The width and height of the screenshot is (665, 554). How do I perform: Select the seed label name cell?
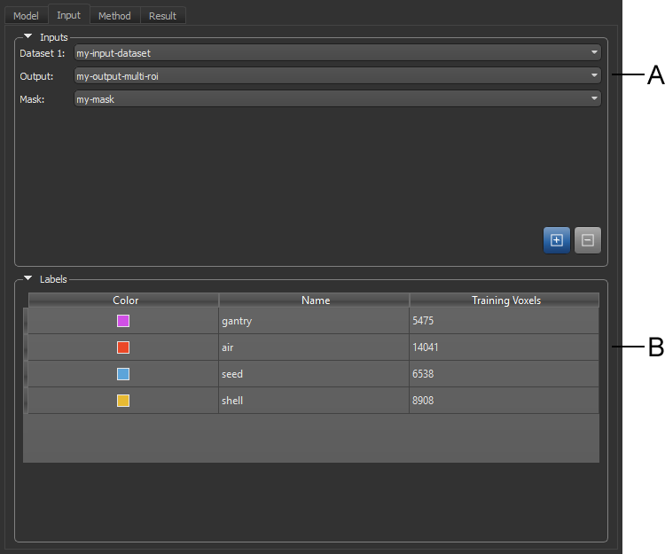[x=314, y=374]
